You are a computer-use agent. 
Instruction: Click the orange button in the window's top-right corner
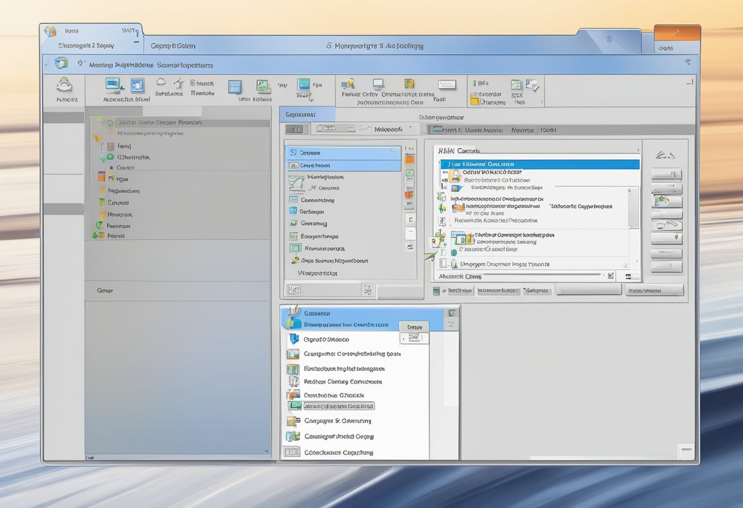tap(676, 34)
